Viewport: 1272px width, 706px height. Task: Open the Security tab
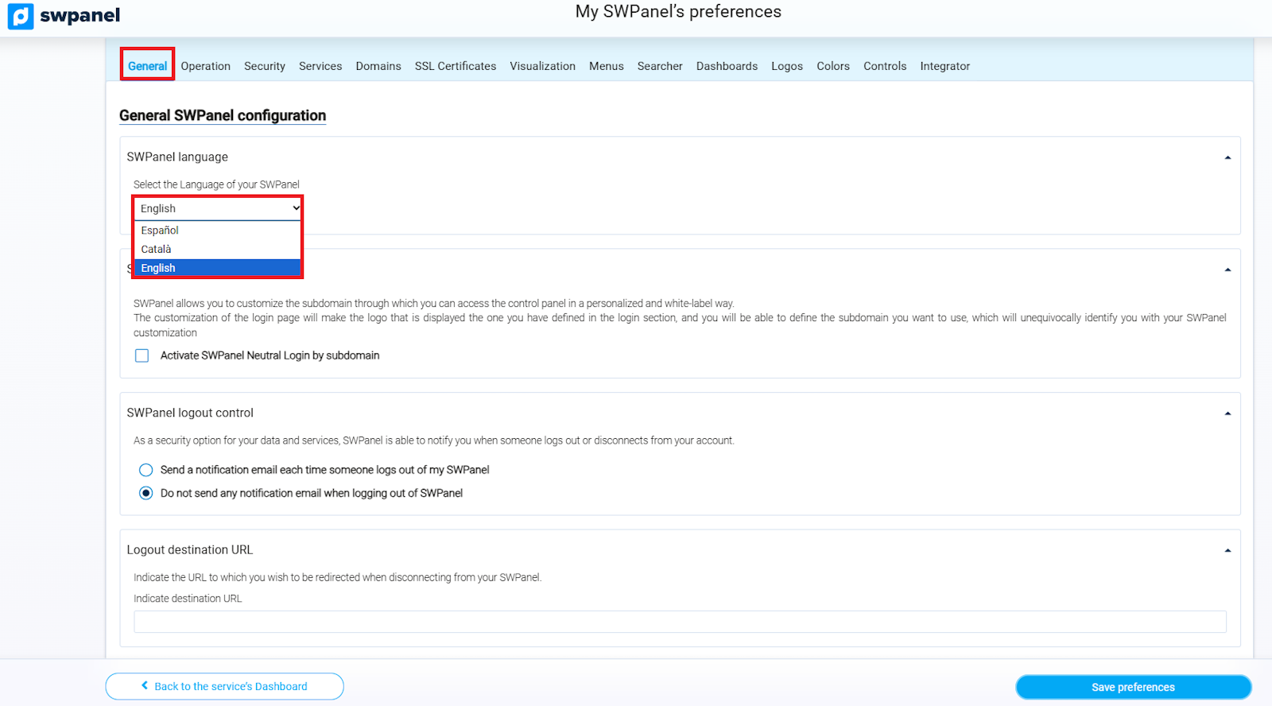pyautogui.click(x=264, y=66)
